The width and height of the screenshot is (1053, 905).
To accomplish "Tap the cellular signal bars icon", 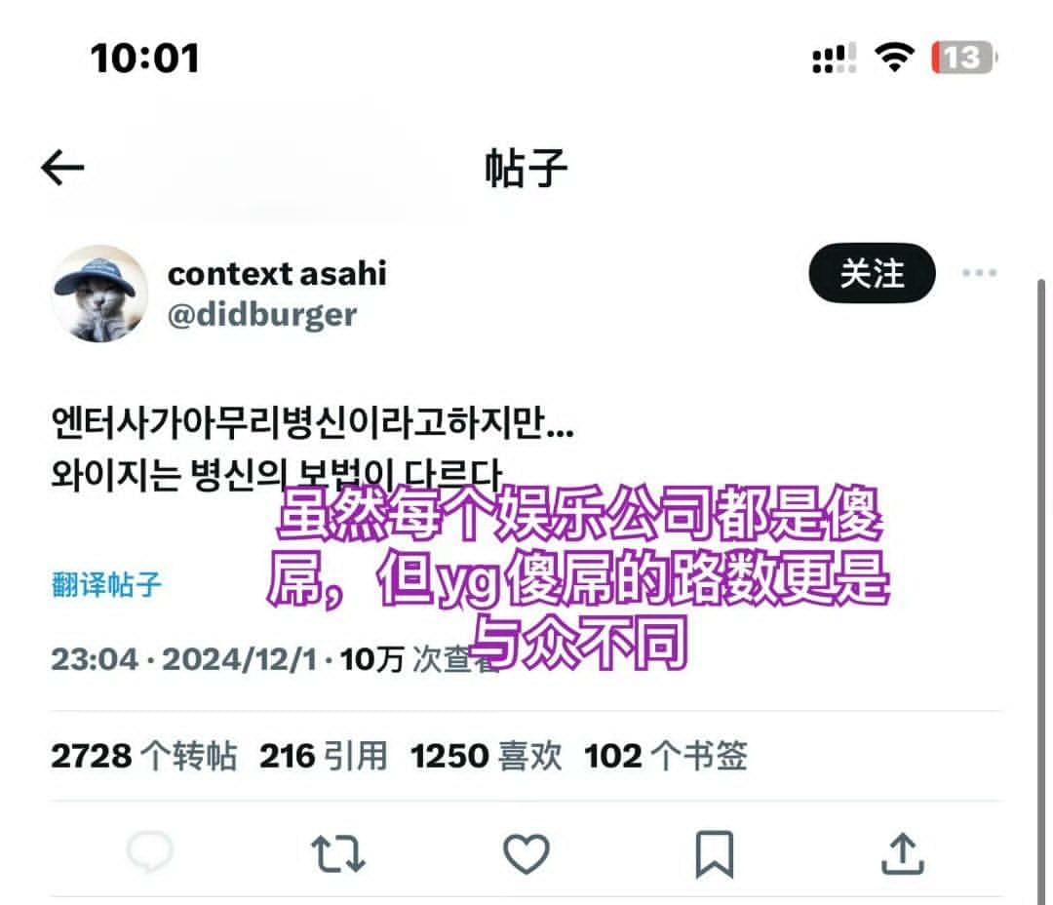I will [834, 58].
